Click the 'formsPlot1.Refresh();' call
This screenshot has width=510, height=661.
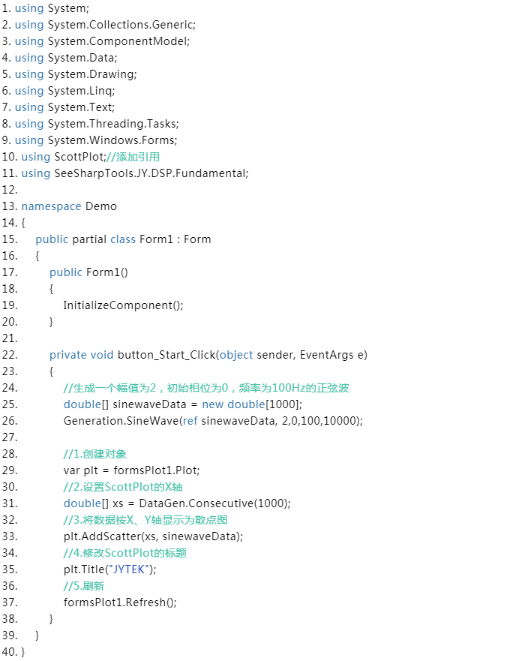coord(120,602)
